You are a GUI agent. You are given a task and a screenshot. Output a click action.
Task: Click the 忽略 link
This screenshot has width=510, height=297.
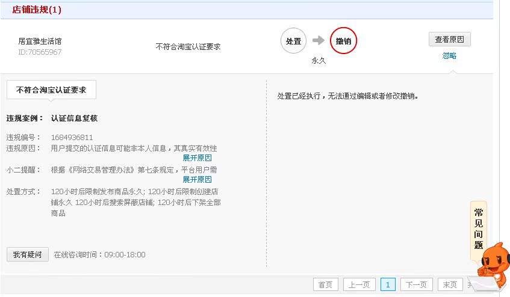tap(449, 56)
